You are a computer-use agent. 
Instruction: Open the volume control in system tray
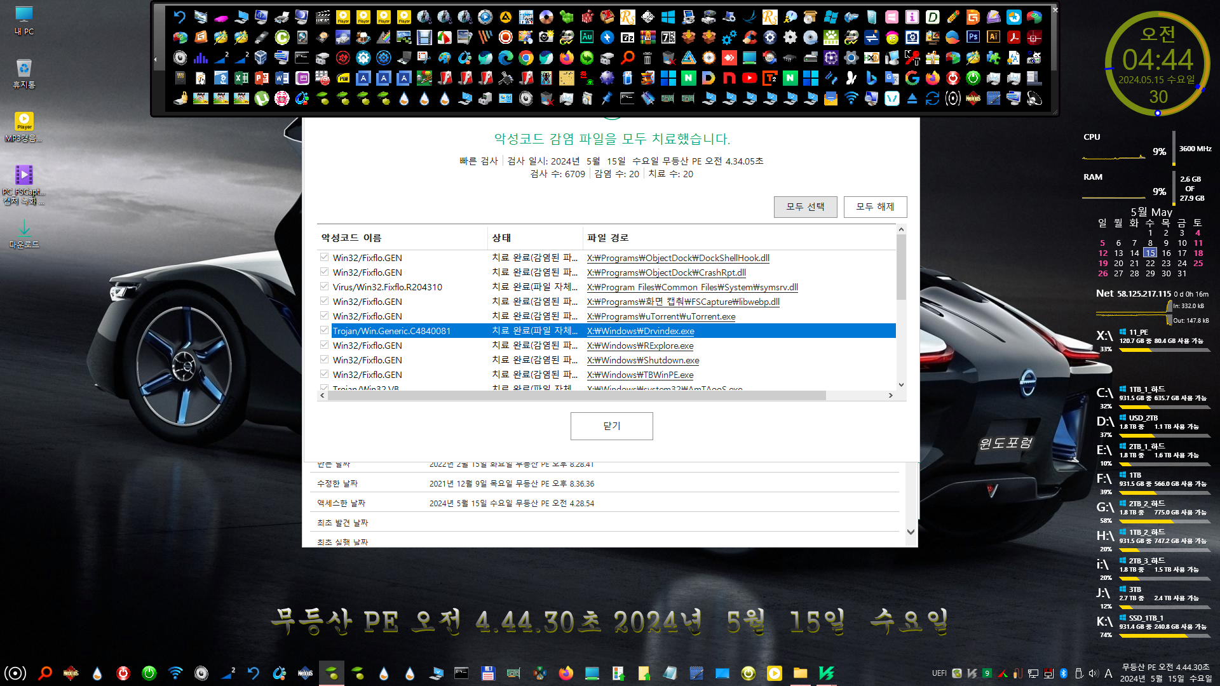(1093, 673)
